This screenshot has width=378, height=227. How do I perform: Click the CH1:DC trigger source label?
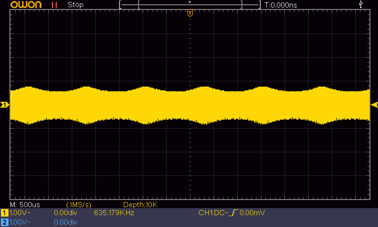[x=212, y=213]
